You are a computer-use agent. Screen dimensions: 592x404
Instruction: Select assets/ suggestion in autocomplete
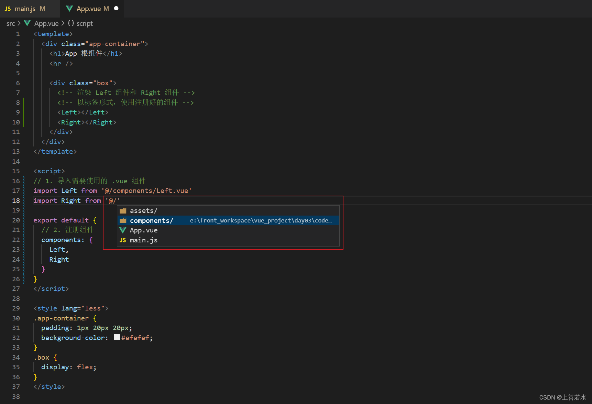(228, 210)
